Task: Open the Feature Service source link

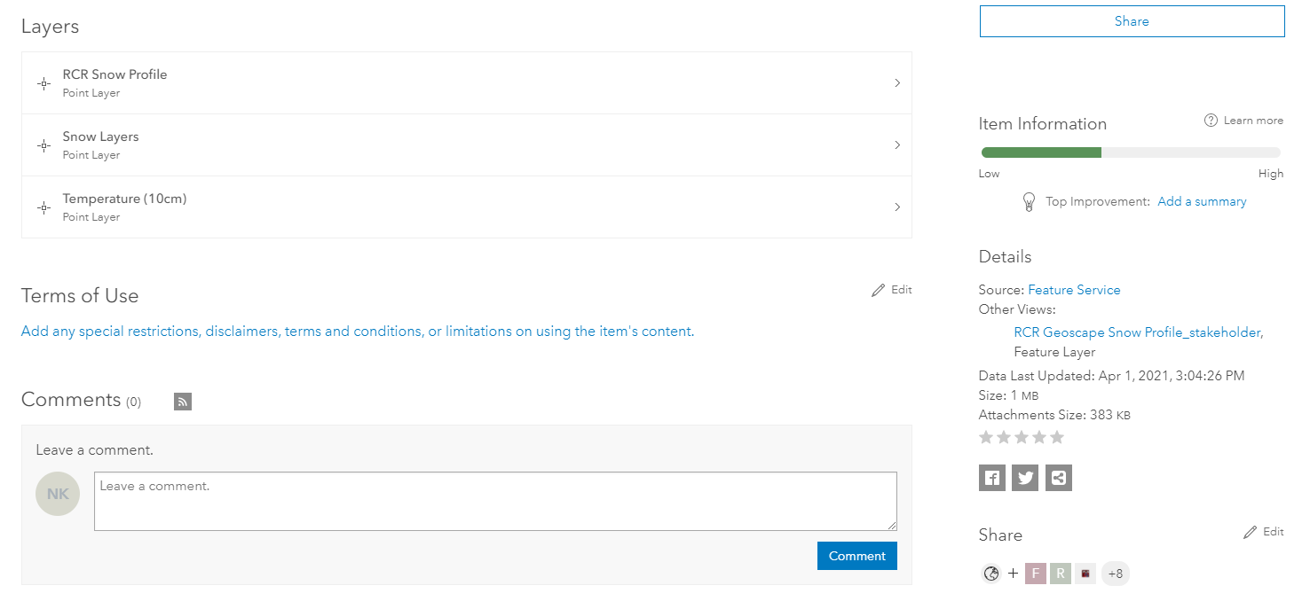Action: (x=1074, y=289)
